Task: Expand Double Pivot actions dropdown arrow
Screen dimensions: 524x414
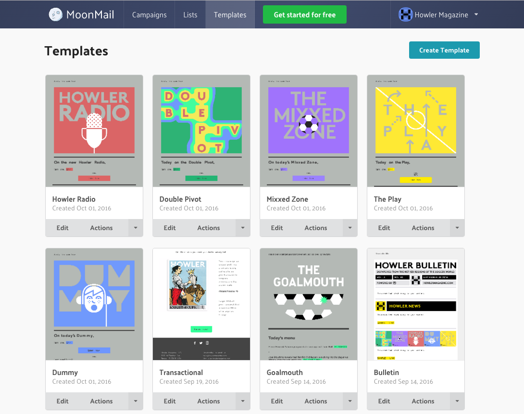Action: [x=243, y=228]
